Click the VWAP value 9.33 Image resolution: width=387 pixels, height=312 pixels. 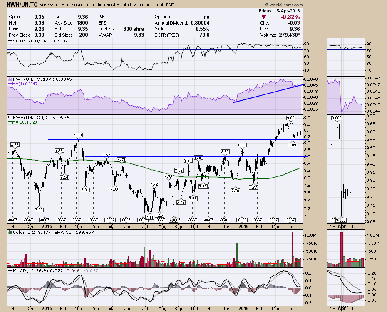coord(139,35)
